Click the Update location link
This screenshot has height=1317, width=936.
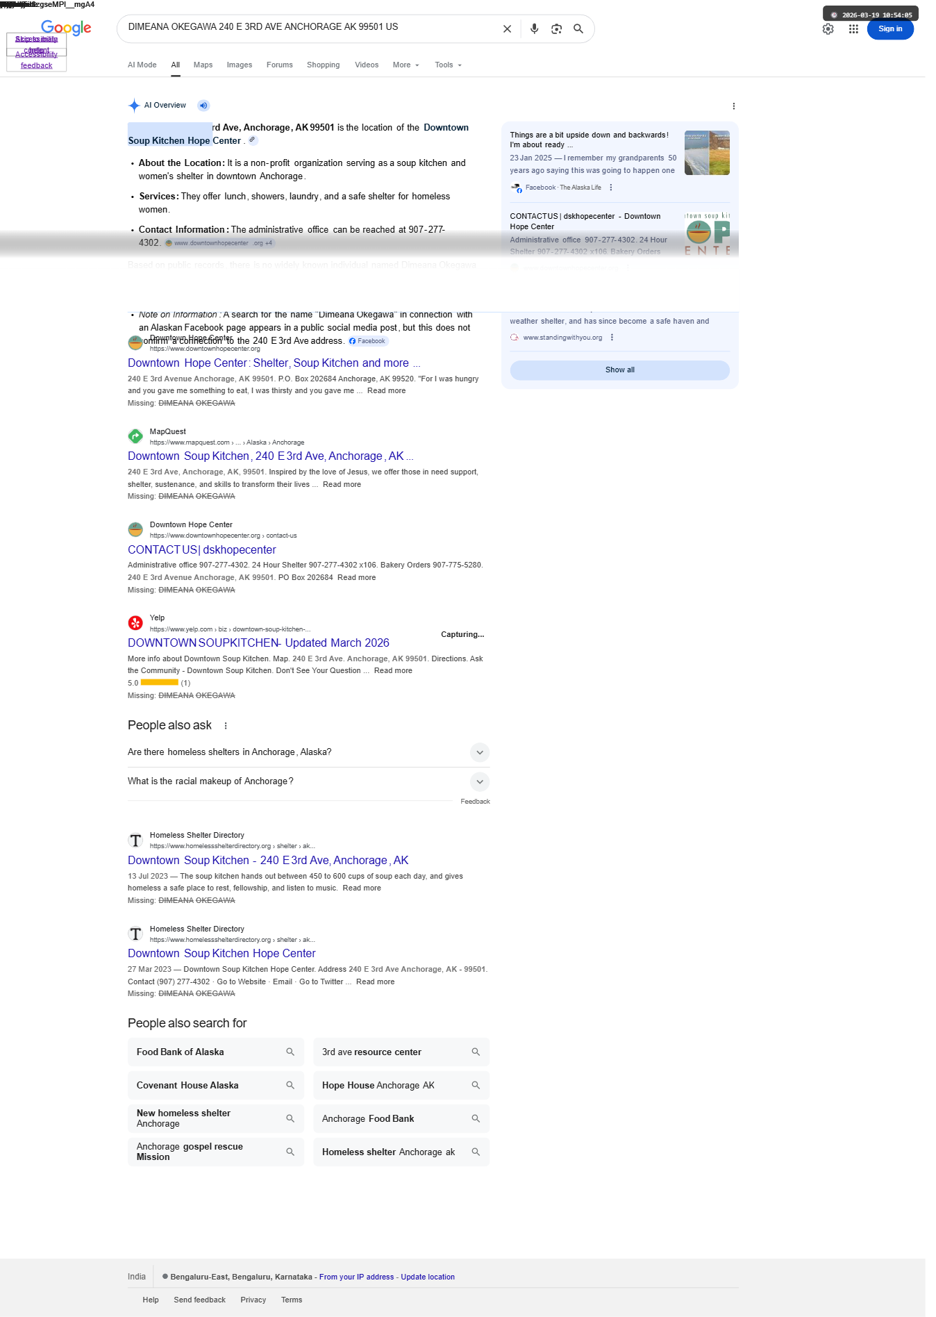[x=428, y=1277]
